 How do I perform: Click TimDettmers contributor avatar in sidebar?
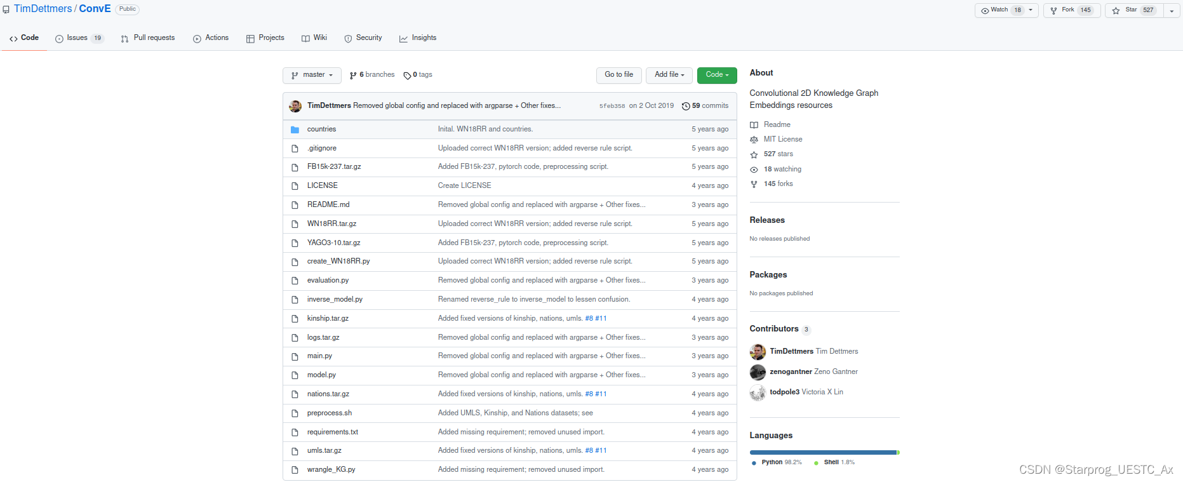pyautogui.click(x=758, y=352)
